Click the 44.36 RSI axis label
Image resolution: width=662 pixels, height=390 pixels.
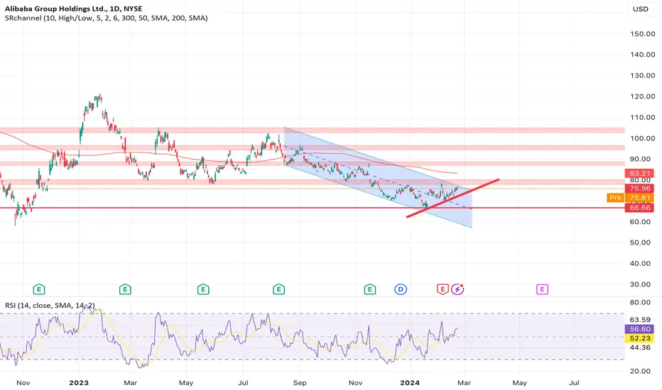(640, 347)
